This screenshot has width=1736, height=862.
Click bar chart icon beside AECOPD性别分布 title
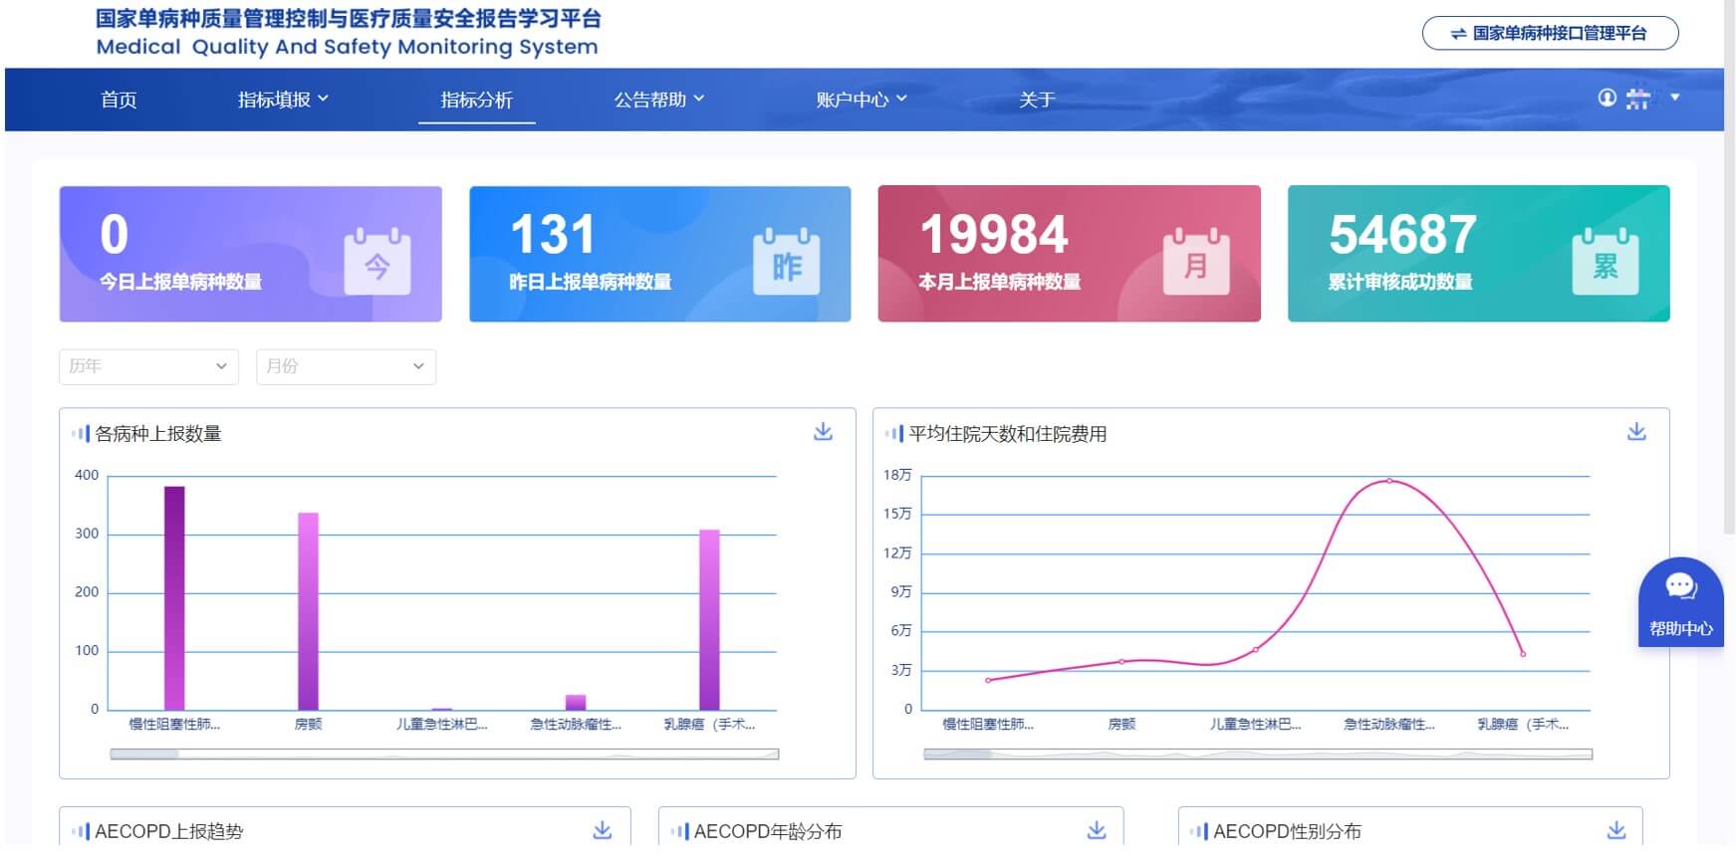(x=1199, y=831)
